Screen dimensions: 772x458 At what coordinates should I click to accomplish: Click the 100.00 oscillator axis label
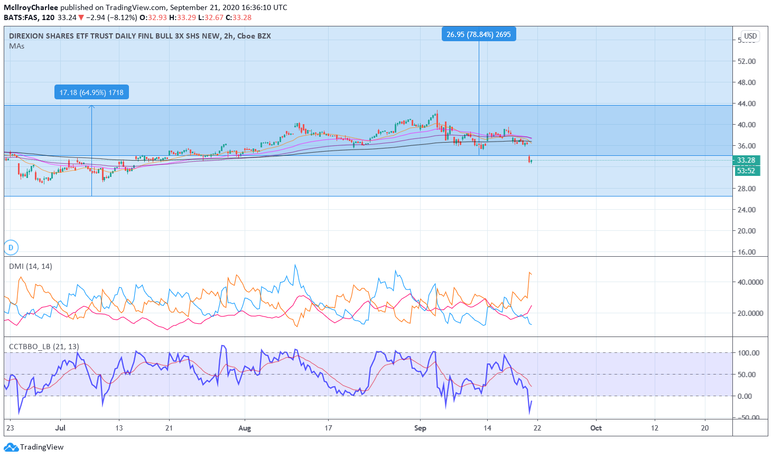coord(749,353)
